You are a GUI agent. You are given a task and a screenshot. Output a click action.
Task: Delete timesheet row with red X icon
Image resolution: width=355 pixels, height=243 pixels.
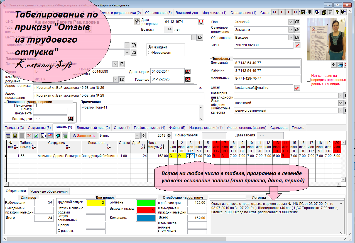tap(29, 136)
